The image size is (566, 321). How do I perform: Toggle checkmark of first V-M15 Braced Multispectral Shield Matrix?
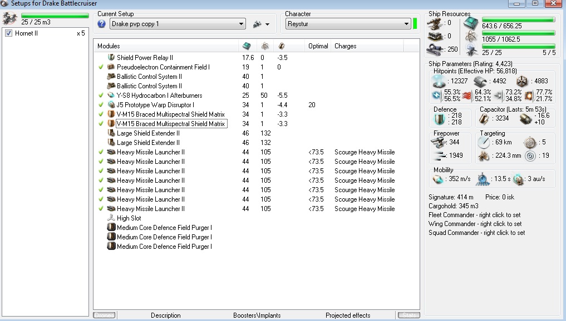101,114
